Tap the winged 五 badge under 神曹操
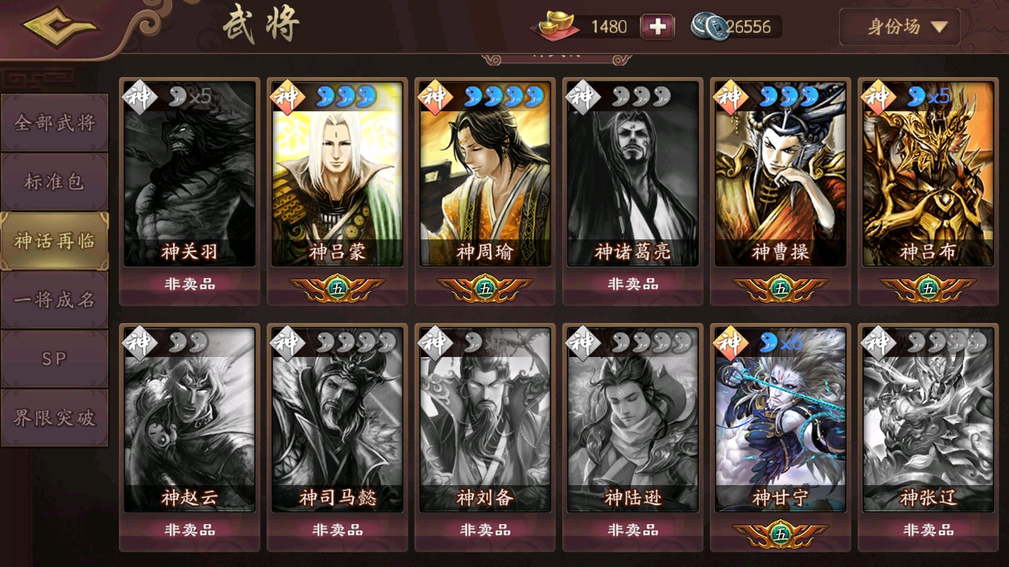 tap(780, 288)
